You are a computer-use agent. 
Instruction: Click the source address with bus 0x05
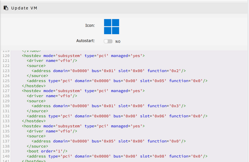[109, 141]
